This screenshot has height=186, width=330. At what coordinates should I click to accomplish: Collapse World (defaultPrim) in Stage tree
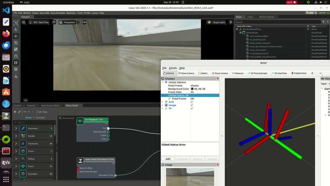click(x=237, y=29)
